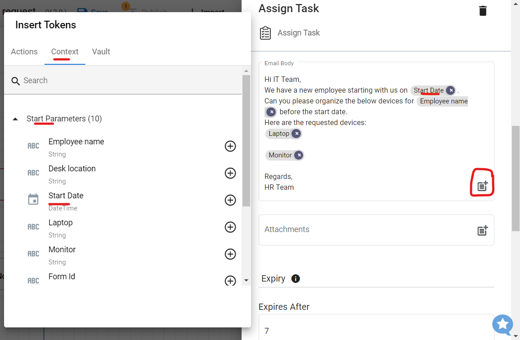Add the Desk location token with its plus icon
The image size is (520, 340).
pos(230,173)
